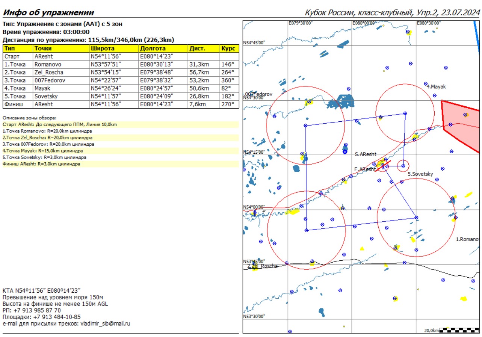Click the 007Fedorov waypoint label on map
The image size is (482, 337).
(x=258, y=94)
